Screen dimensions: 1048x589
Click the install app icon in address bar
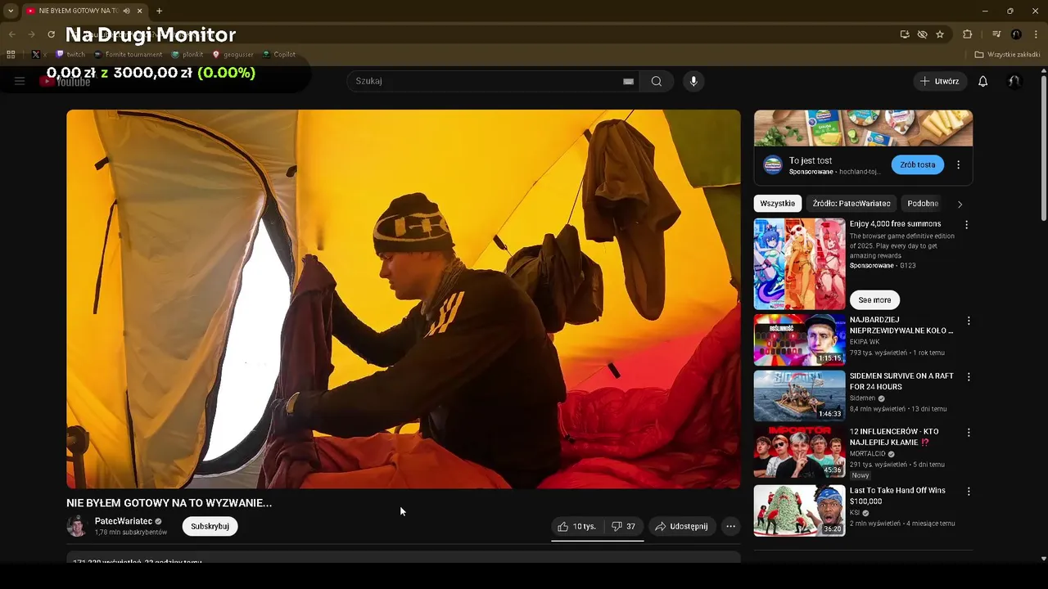click(x=905, y=34)
